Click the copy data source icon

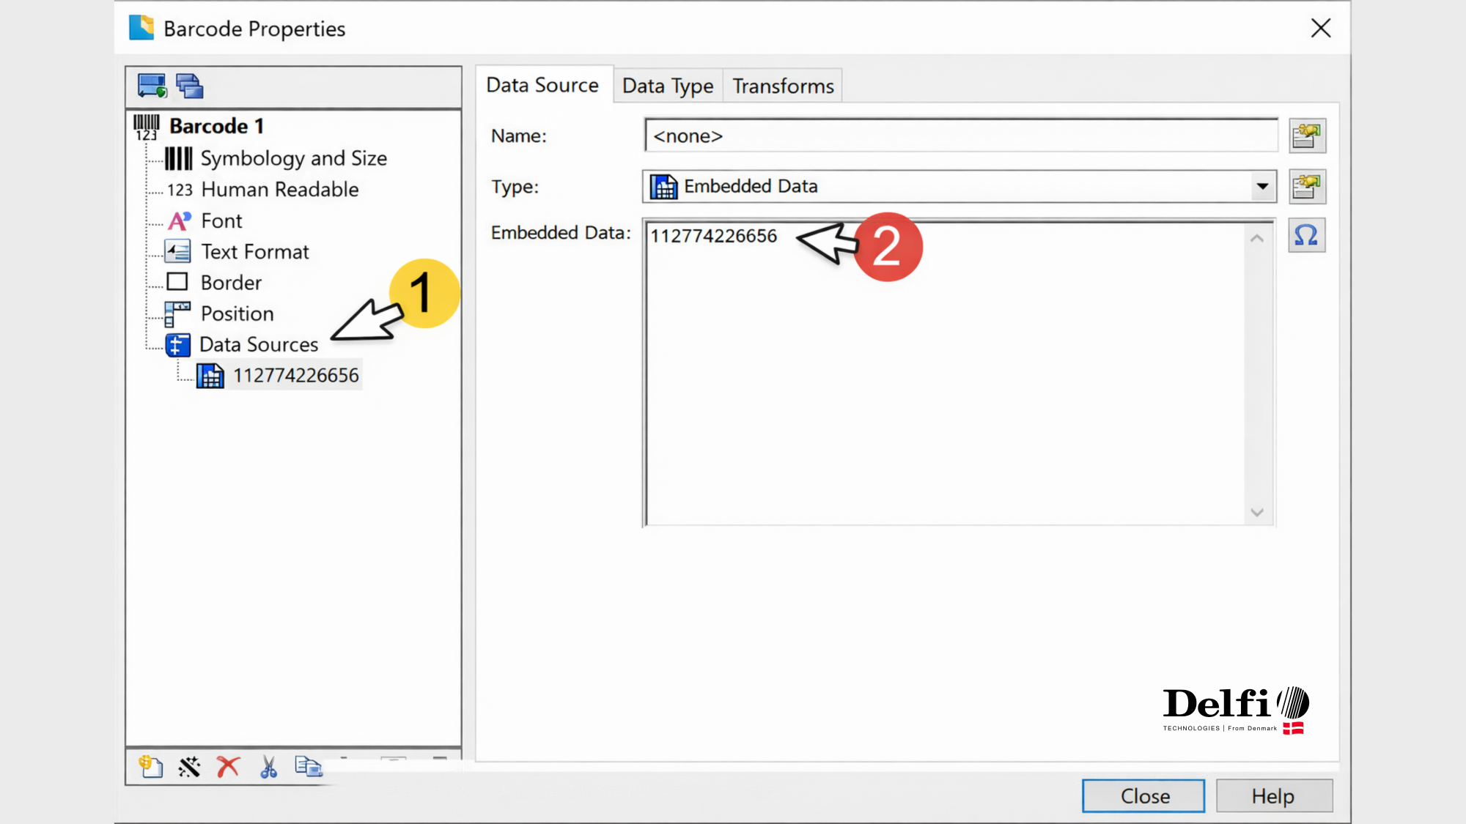point(308,766)
